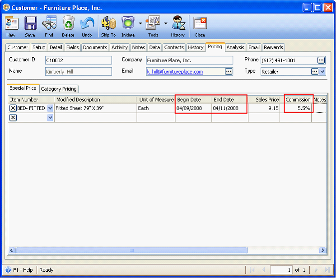Image resolution: width=336 pixels, height=278 pixels.
Task: Go to the Documents tab
Action: (95, 47)
